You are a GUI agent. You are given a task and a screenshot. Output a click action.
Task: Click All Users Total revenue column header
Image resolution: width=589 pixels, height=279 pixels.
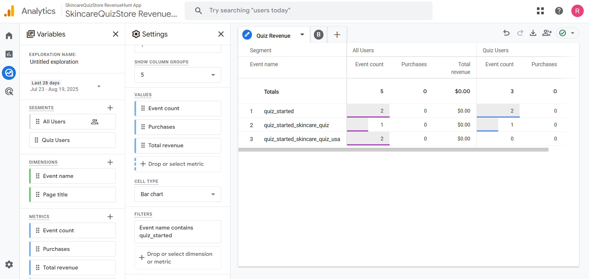461,68
